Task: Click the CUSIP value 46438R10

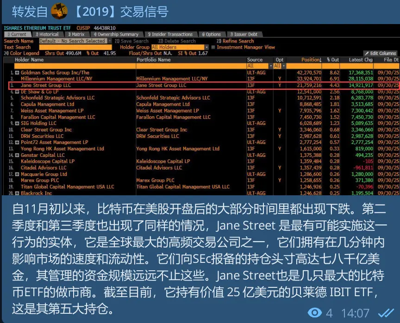Action: (105, 28)
